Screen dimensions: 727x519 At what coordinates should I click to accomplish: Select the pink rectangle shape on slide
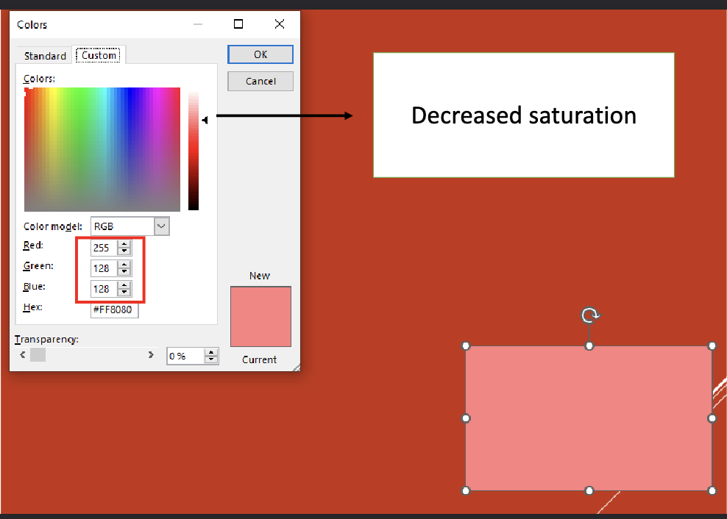[589, 418]
